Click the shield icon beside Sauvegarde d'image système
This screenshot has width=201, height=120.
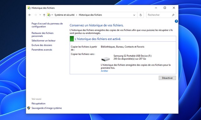[29, 108]
